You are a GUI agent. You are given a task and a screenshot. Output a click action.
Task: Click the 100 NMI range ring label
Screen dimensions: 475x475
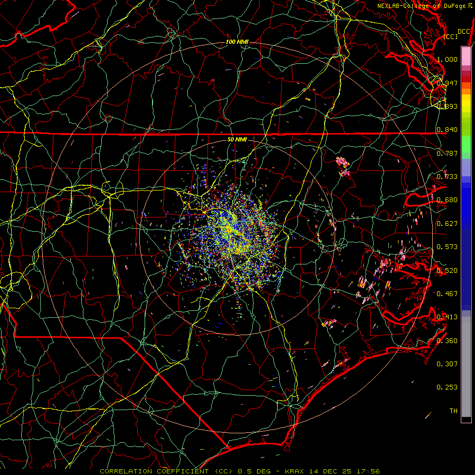pos(237,42)
